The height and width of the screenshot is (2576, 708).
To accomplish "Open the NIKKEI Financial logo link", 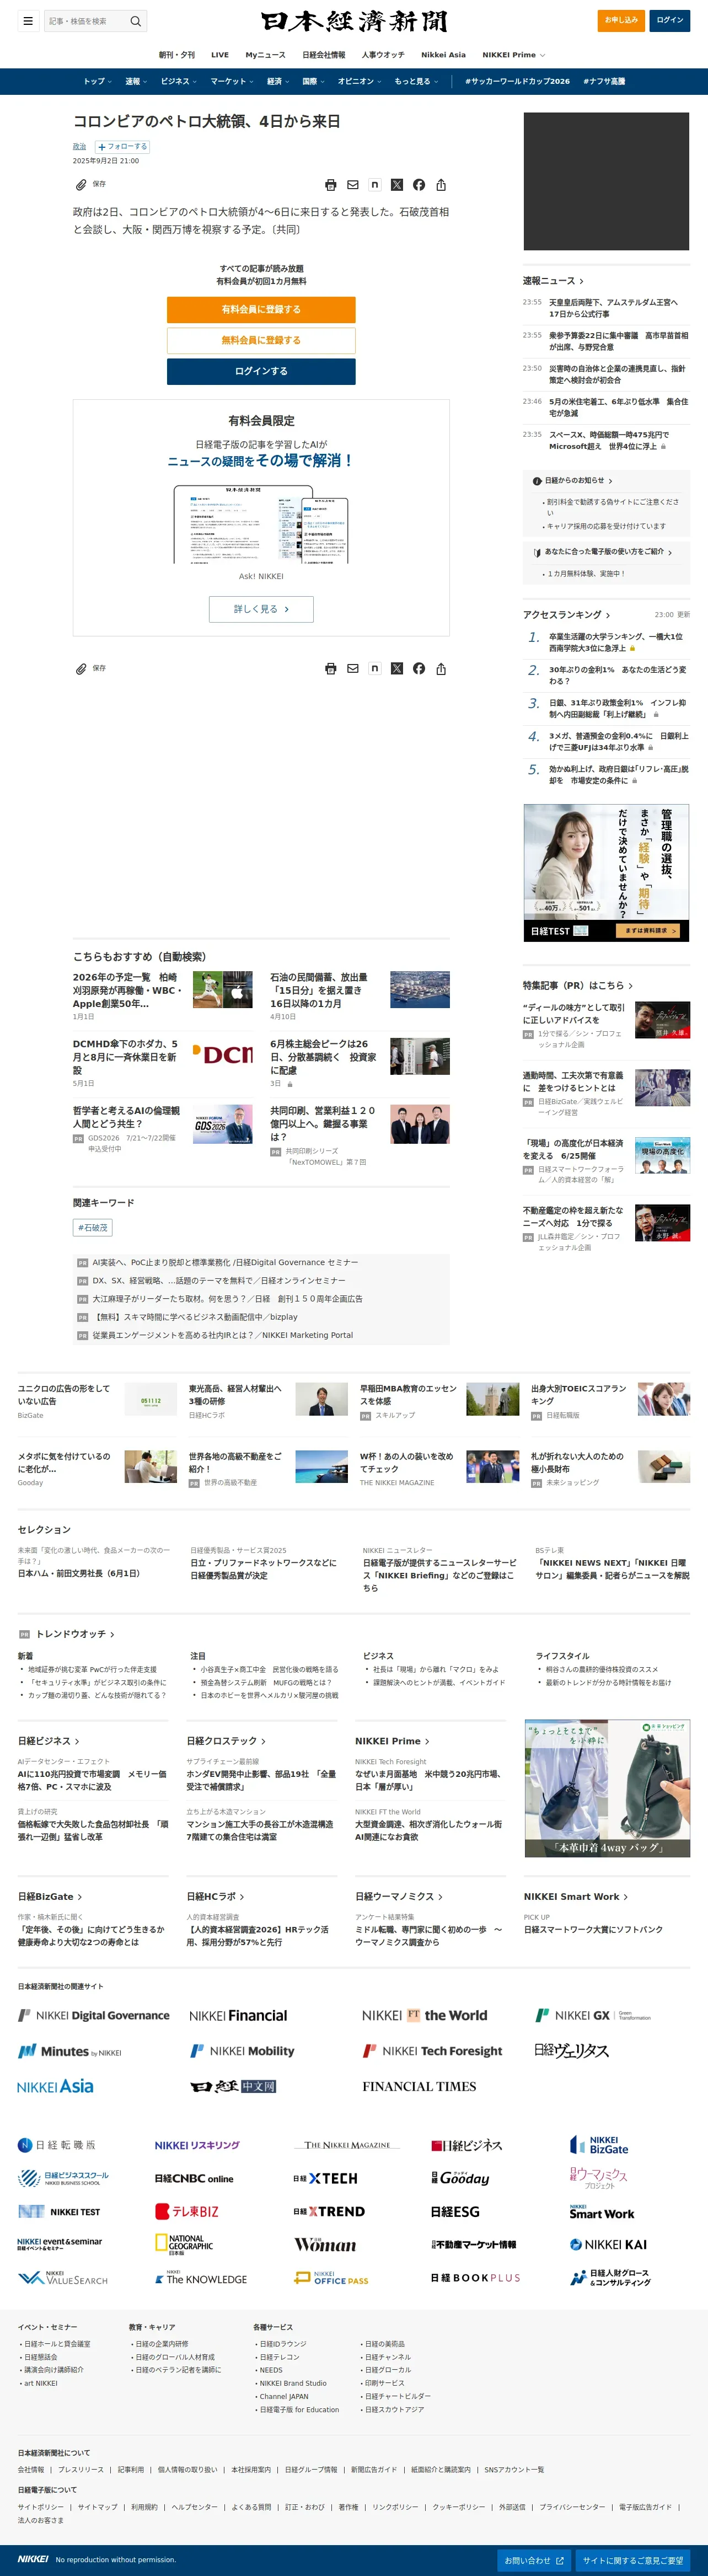I will [x=238, y=2015].
